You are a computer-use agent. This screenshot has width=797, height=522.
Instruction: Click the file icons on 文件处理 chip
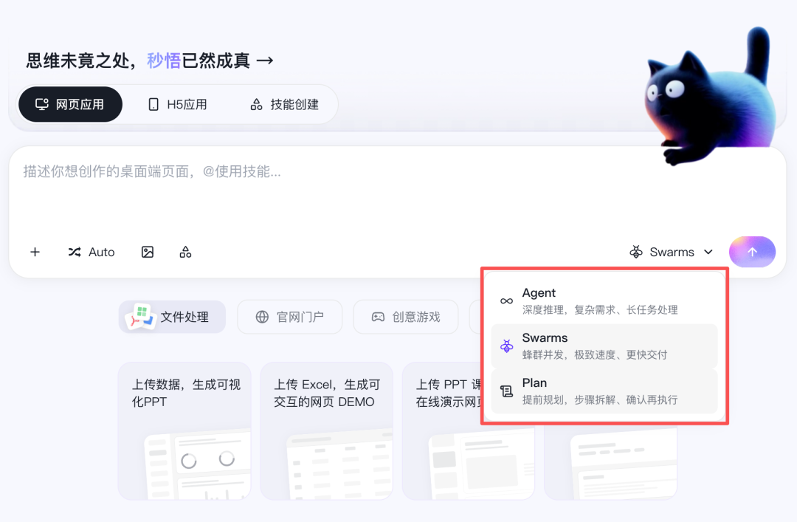click(139, 317)
